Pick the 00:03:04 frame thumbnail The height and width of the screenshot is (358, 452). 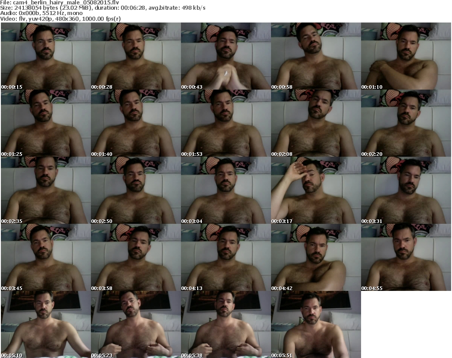226,190
